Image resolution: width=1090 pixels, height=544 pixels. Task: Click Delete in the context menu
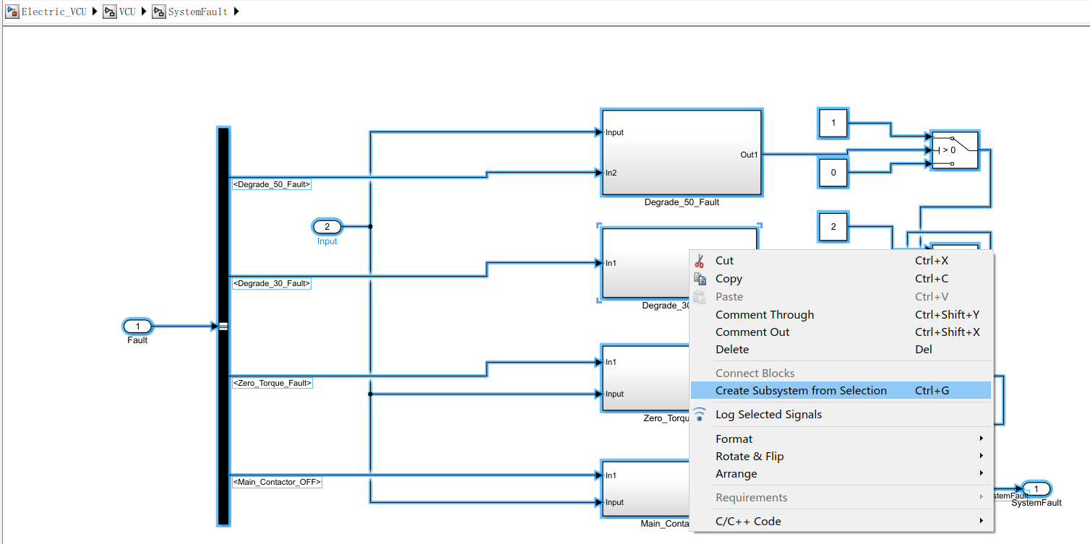732,349
